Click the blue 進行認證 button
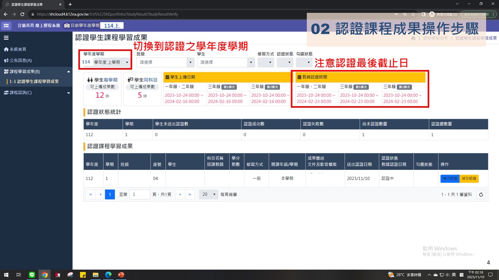The height and width of the screenshot is (280, 499). point(450,178)
